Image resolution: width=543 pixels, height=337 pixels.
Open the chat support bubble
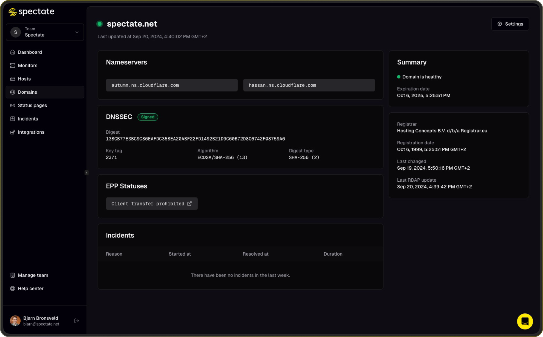click(525, 321)
